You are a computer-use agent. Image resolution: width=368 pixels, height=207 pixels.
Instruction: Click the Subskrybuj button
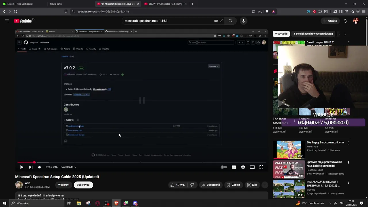(x=83, y=185)
